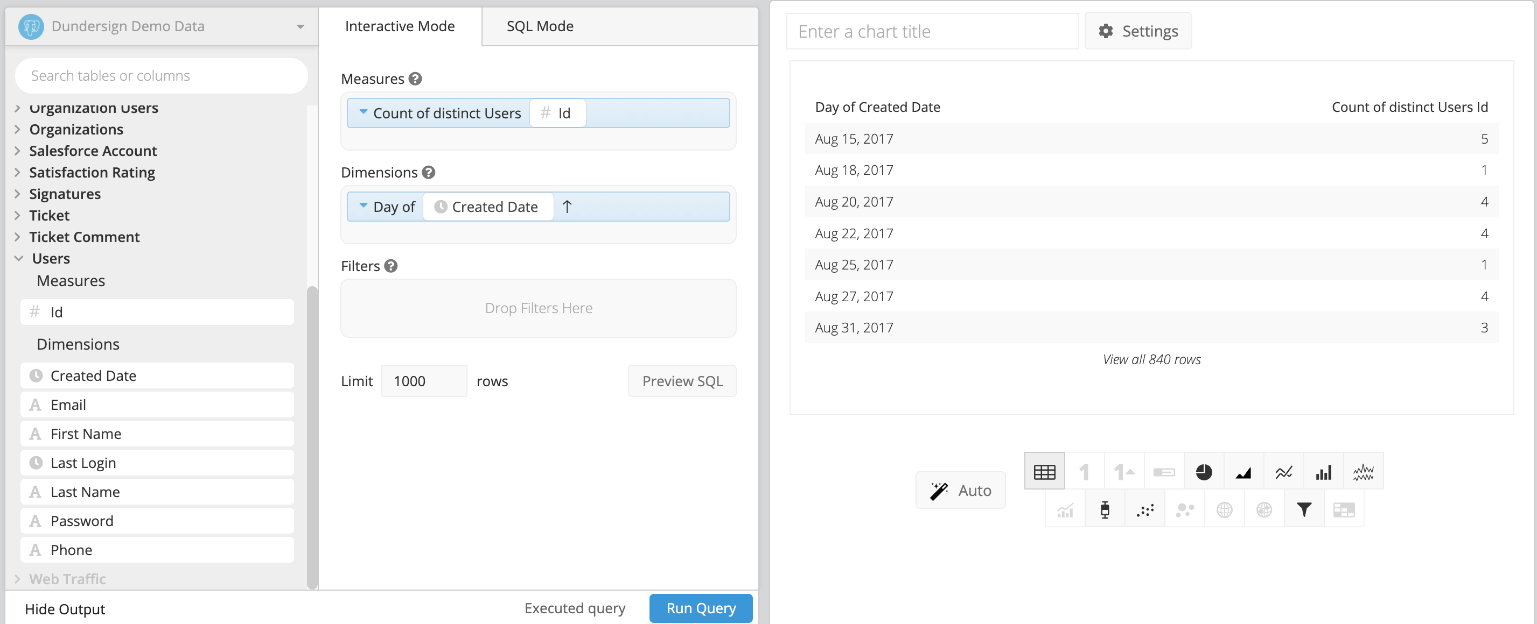This screenshot has height=624, width=1537.
Task: Select the bar-line combo chart icon
Action: (x=1065, y=509)
